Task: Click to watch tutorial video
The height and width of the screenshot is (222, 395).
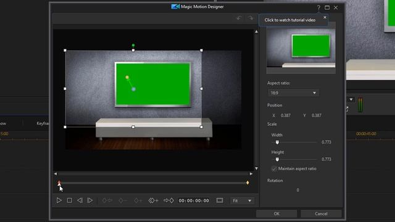Action: point(290,20)
